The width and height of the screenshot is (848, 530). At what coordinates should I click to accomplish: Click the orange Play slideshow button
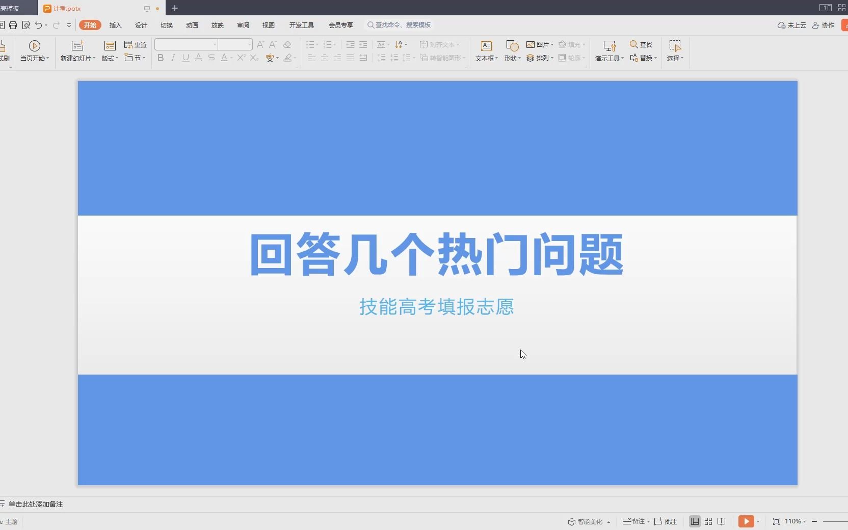coord(746,521)
